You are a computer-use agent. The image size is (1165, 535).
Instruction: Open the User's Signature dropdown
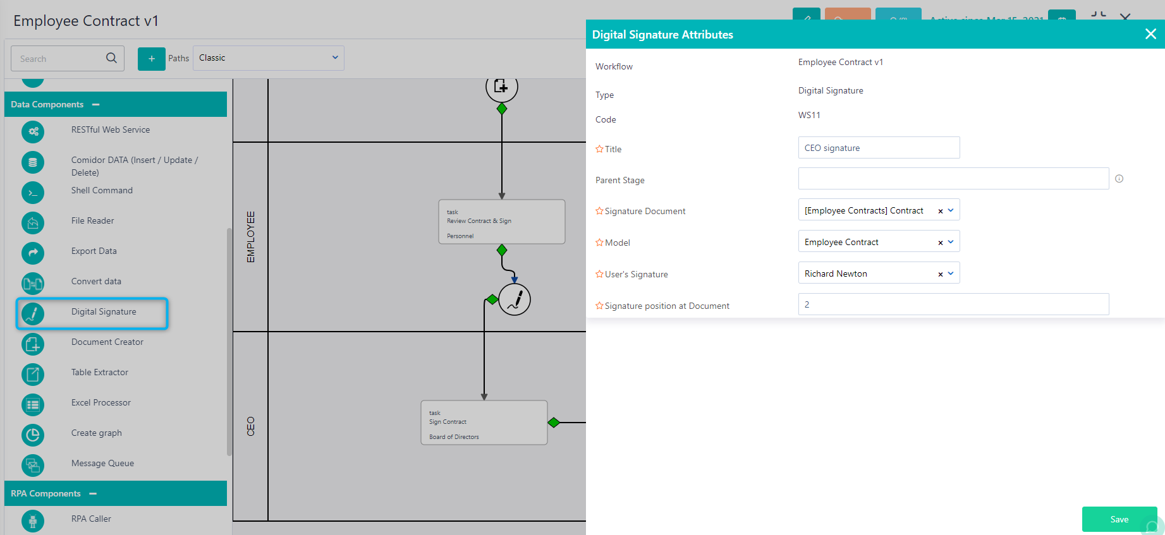(951, 274)
